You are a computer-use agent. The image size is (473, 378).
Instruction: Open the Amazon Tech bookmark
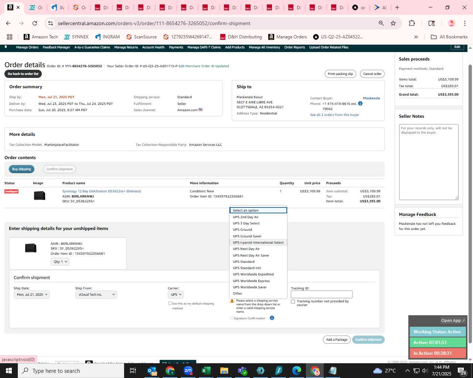point(41,37)
